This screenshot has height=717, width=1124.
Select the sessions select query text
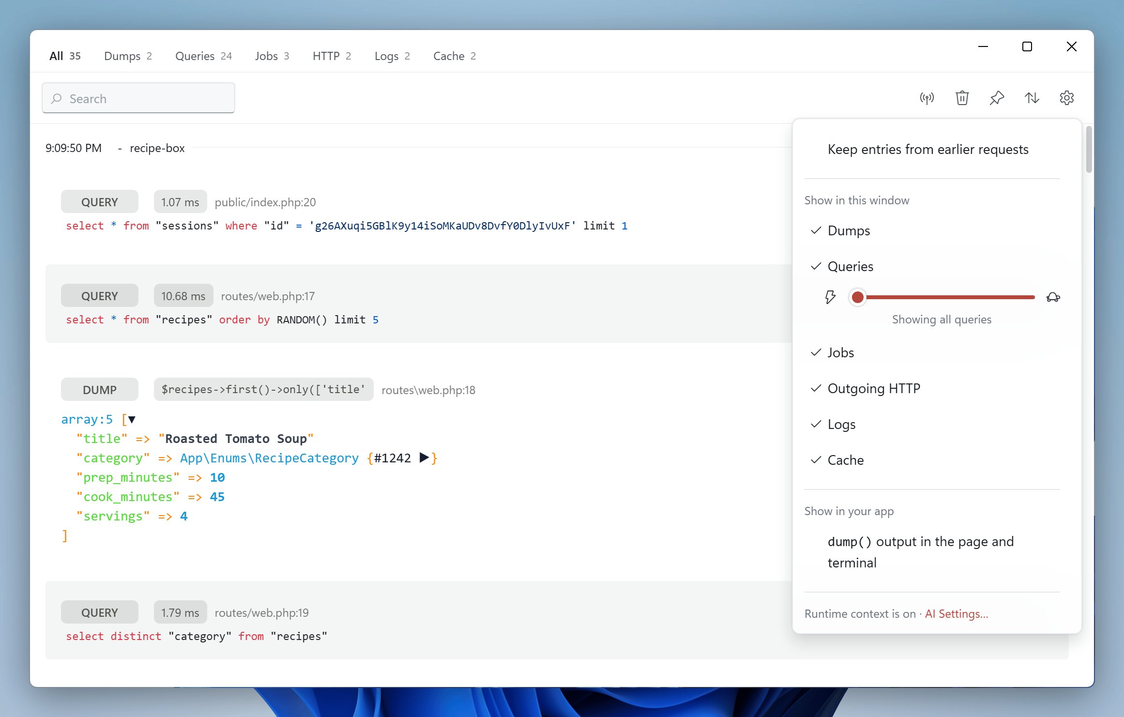click(347, 226)
